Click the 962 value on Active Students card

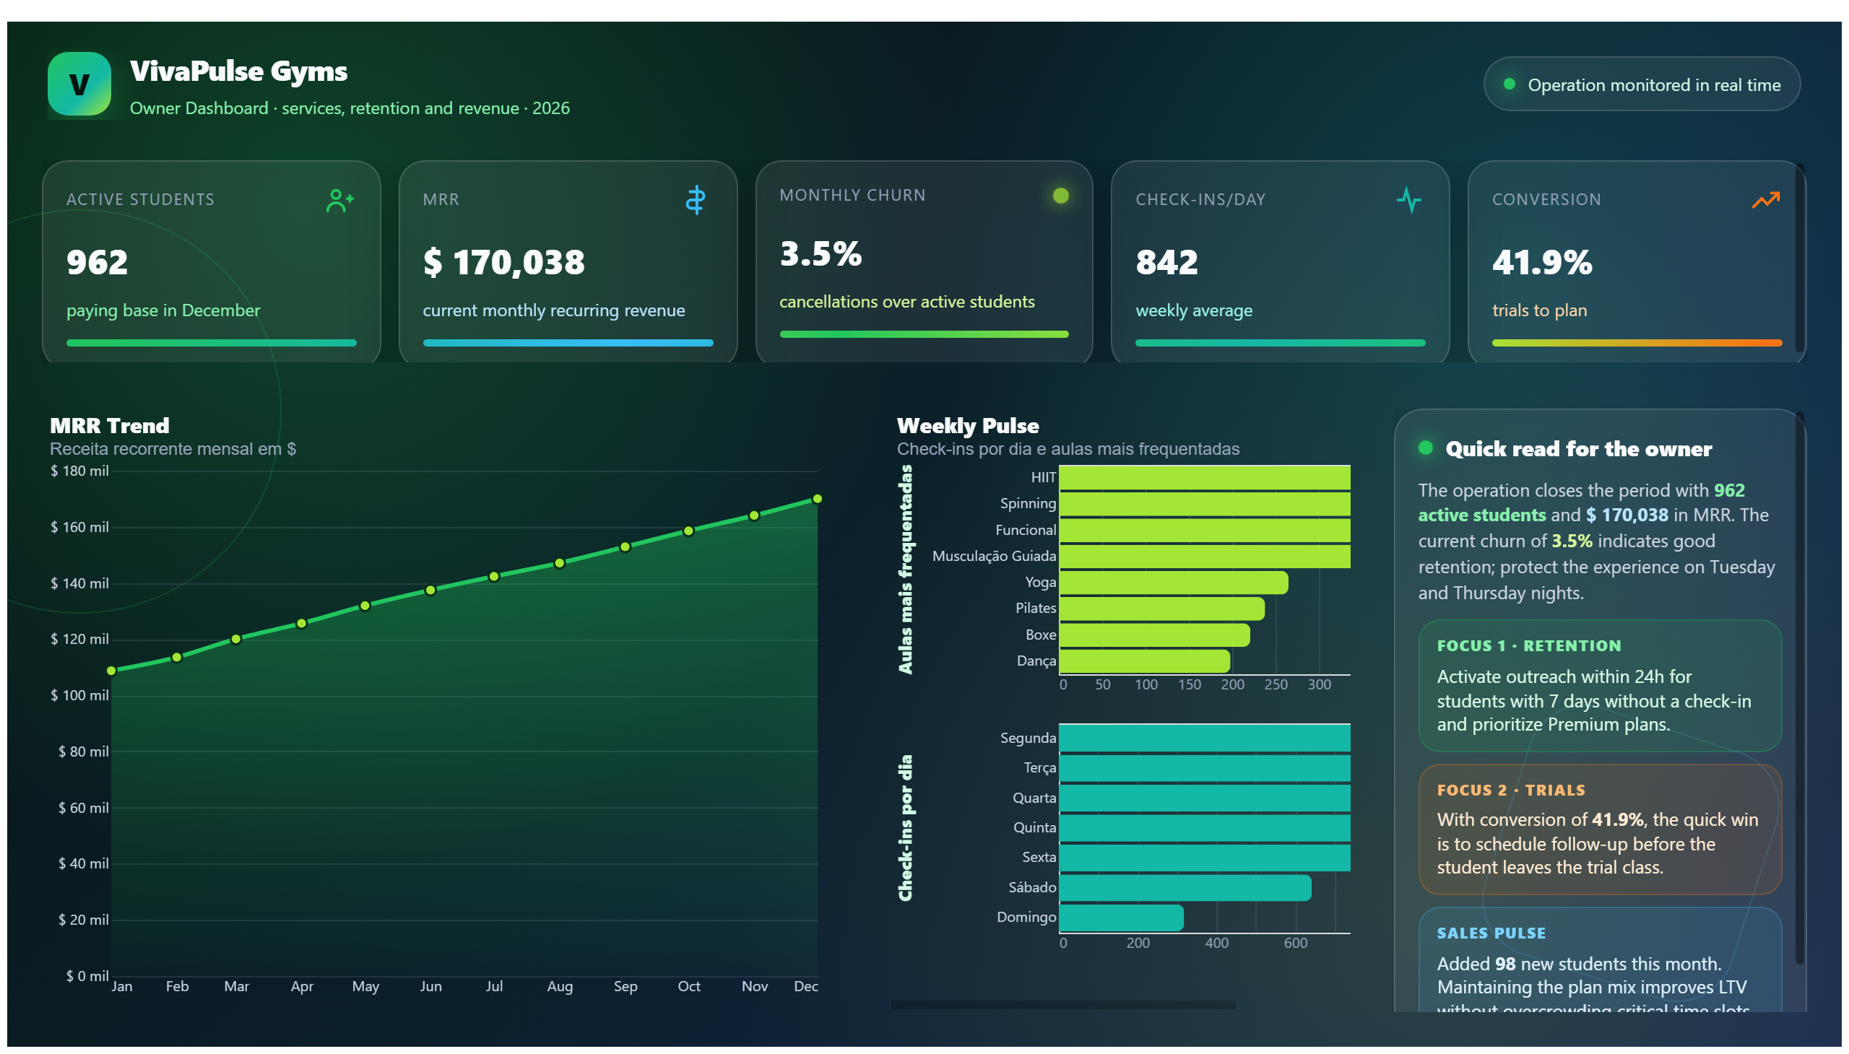(x=97, y=262)
